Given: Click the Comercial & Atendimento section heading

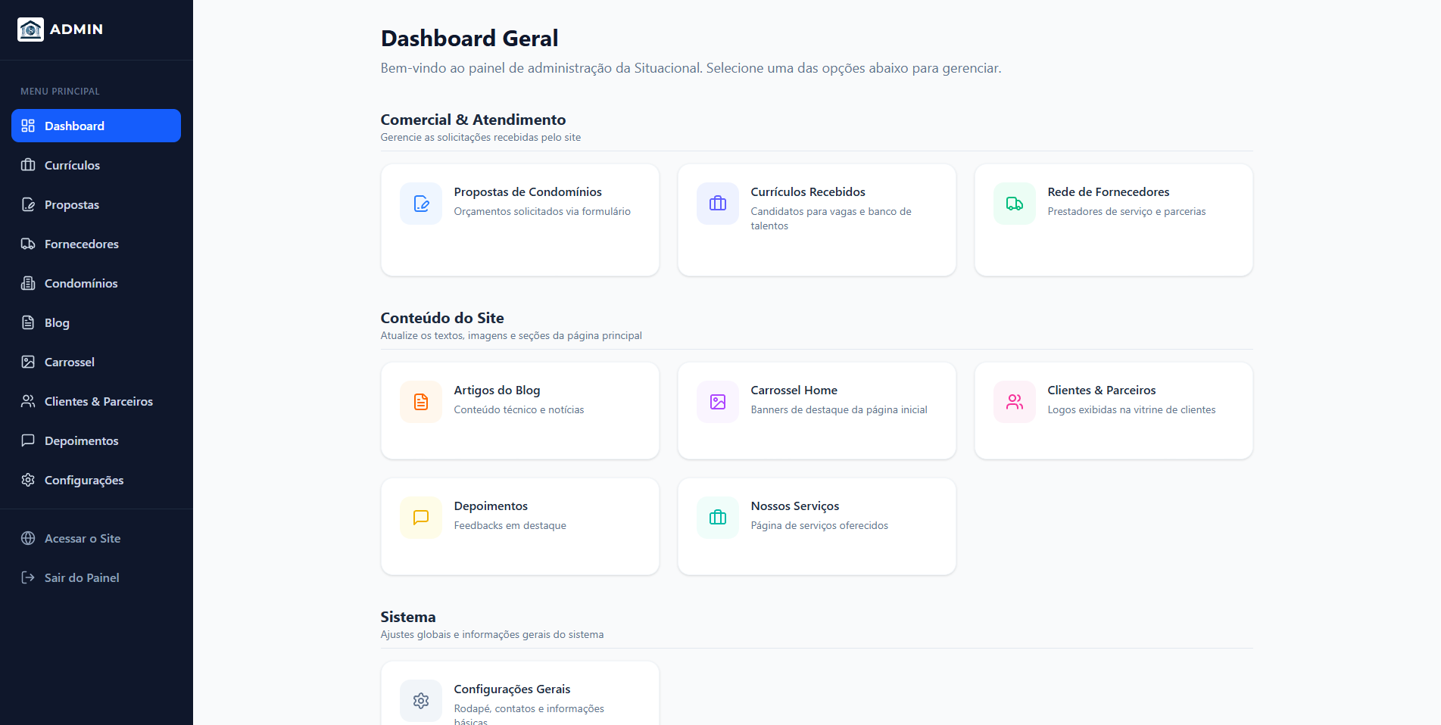Looking at the screenshot, I should click(x=473, y=120).
